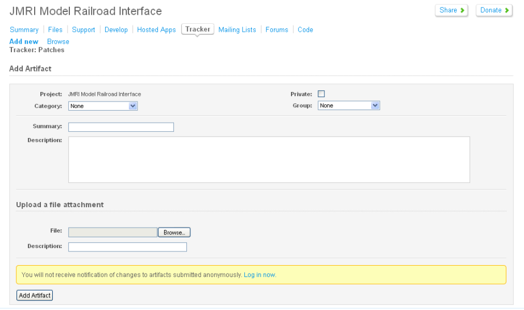
Task: Open the Develop tab
Action: (x=116, y=30)
